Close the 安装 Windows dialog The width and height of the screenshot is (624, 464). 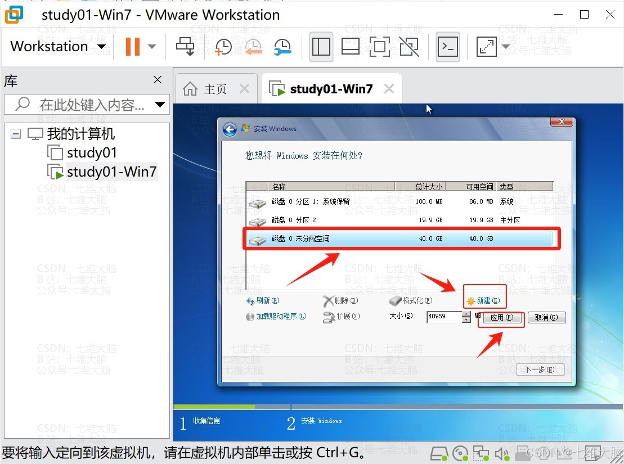(562, 122)
